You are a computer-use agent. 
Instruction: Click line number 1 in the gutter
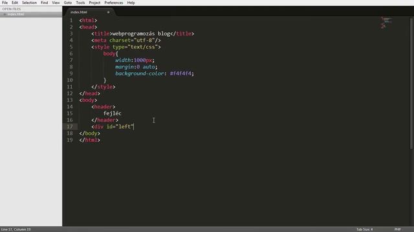pos(71,20)
